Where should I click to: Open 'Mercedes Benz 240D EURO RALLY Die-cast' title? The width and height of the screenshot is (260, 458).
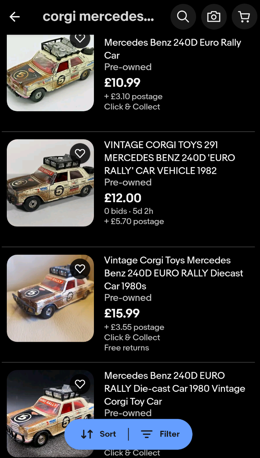[175, 388]
